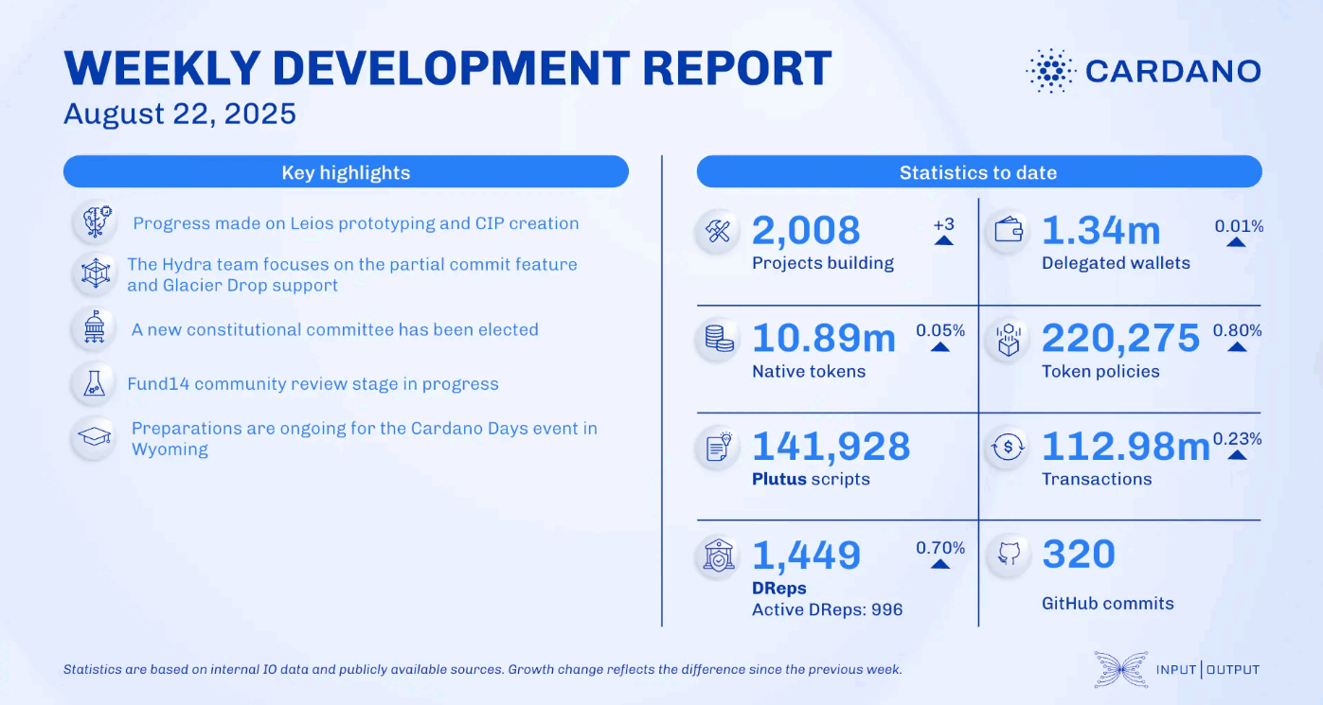Click the Projects building label
This screenshot has height=705, width=1323.
[x=823, y=263]
